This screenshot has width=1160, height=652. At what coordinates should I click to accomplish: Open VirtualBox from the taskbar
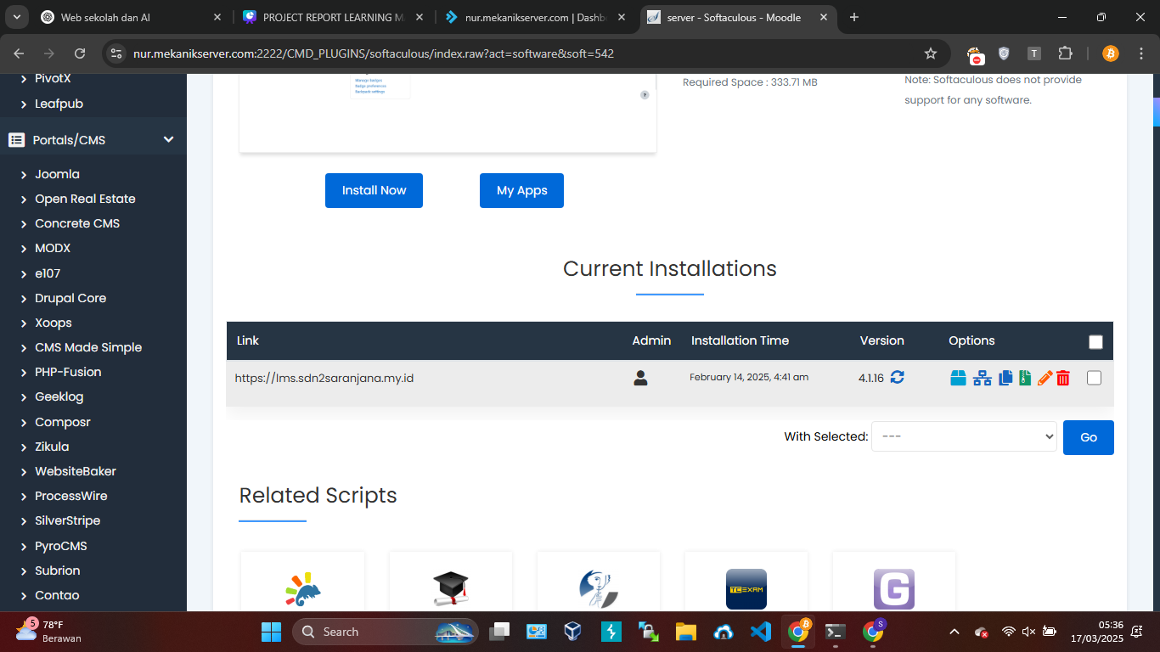pyautogui.click(x=573, y=632)
